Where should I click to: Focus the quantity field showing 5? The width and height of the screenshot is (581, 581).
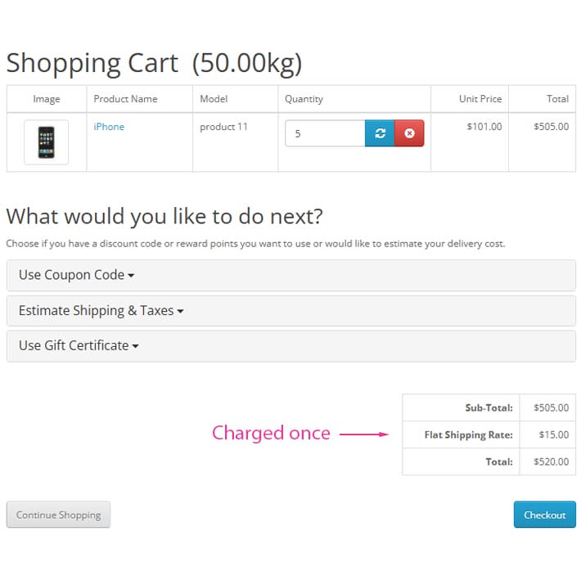pyautogui.click(x=325, y=133)
